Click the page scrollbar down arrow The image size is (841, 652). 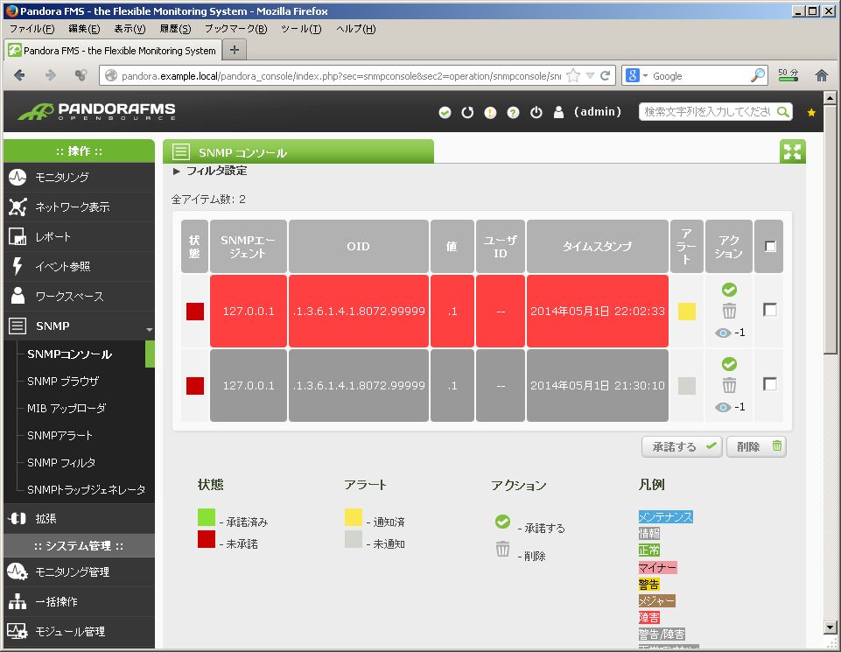click(x=830, y=627)
